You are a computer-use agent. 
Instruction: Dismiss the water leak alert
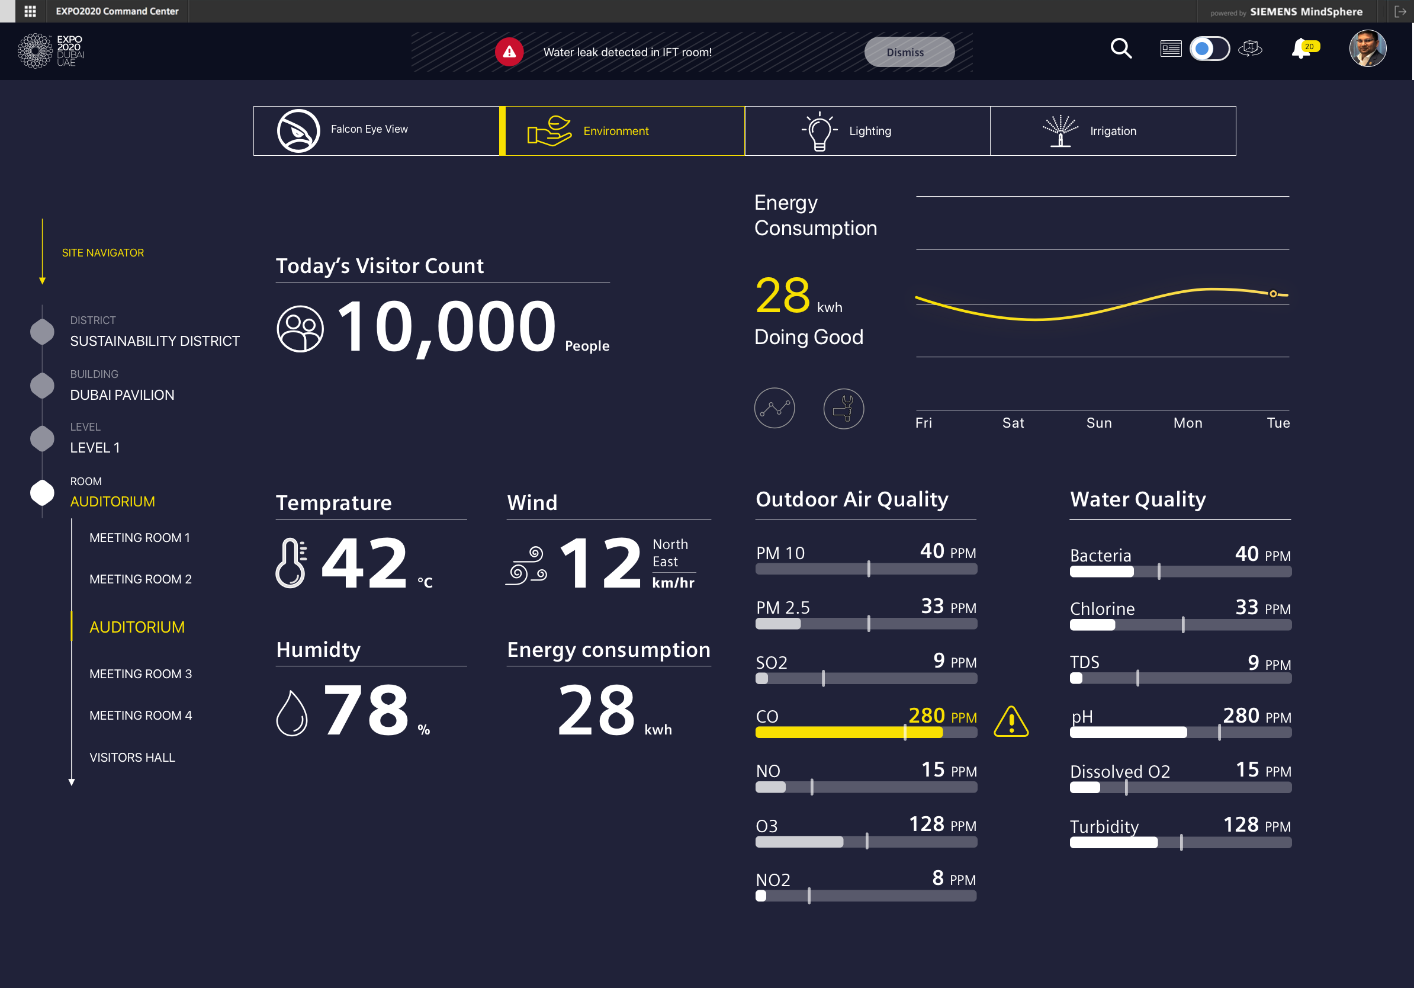[x=909, y=52]
